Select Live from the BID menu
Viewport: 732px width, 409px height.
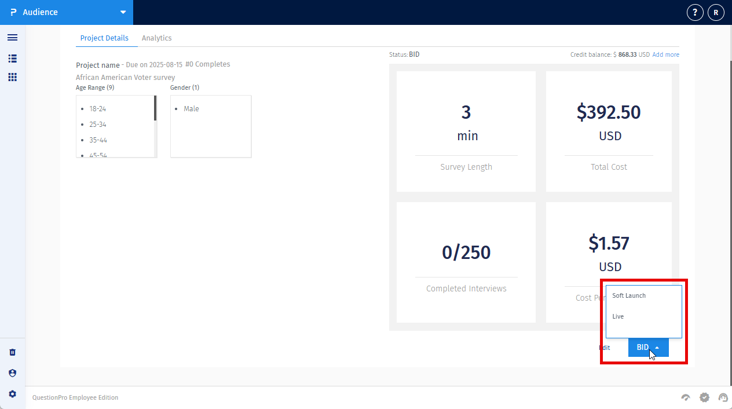(617, 316)
